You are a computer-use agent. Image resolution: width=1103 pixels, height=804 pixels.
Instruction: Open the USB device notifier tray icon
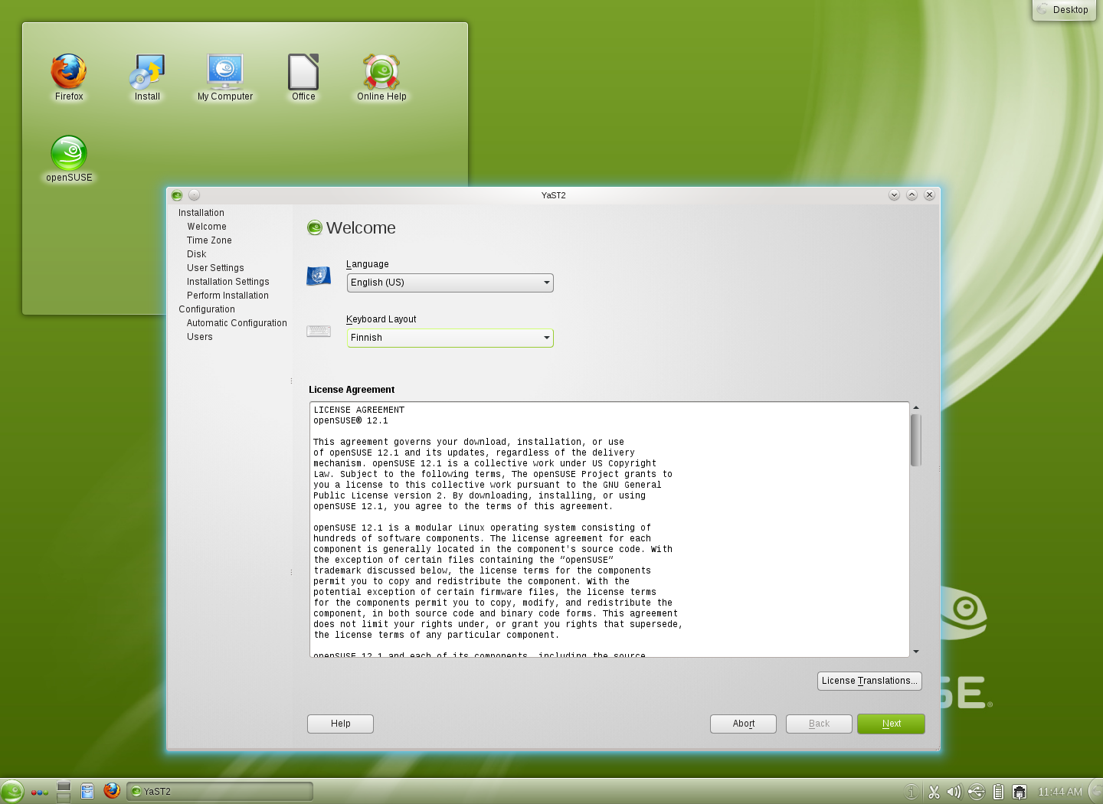click(x=976, y=792)
